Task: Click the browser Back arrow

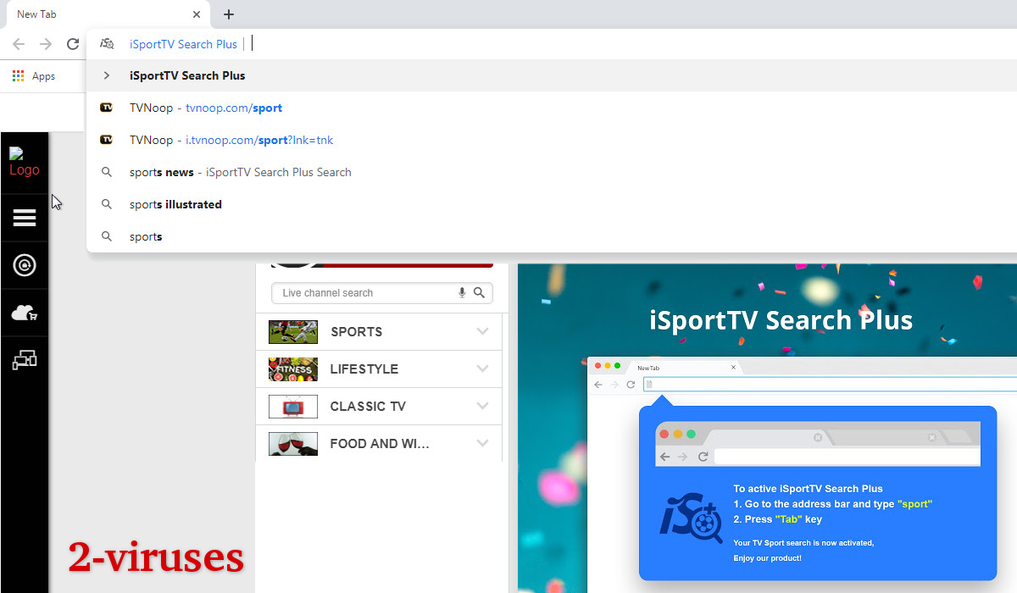Action: (19, 44)
